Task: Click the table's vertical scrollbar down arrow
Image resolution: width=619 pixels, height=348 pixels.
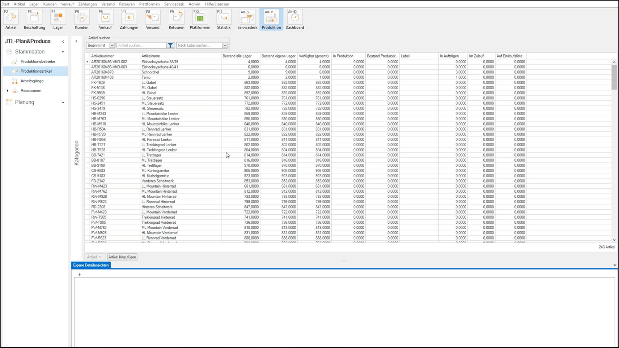Action: [614, 240]
